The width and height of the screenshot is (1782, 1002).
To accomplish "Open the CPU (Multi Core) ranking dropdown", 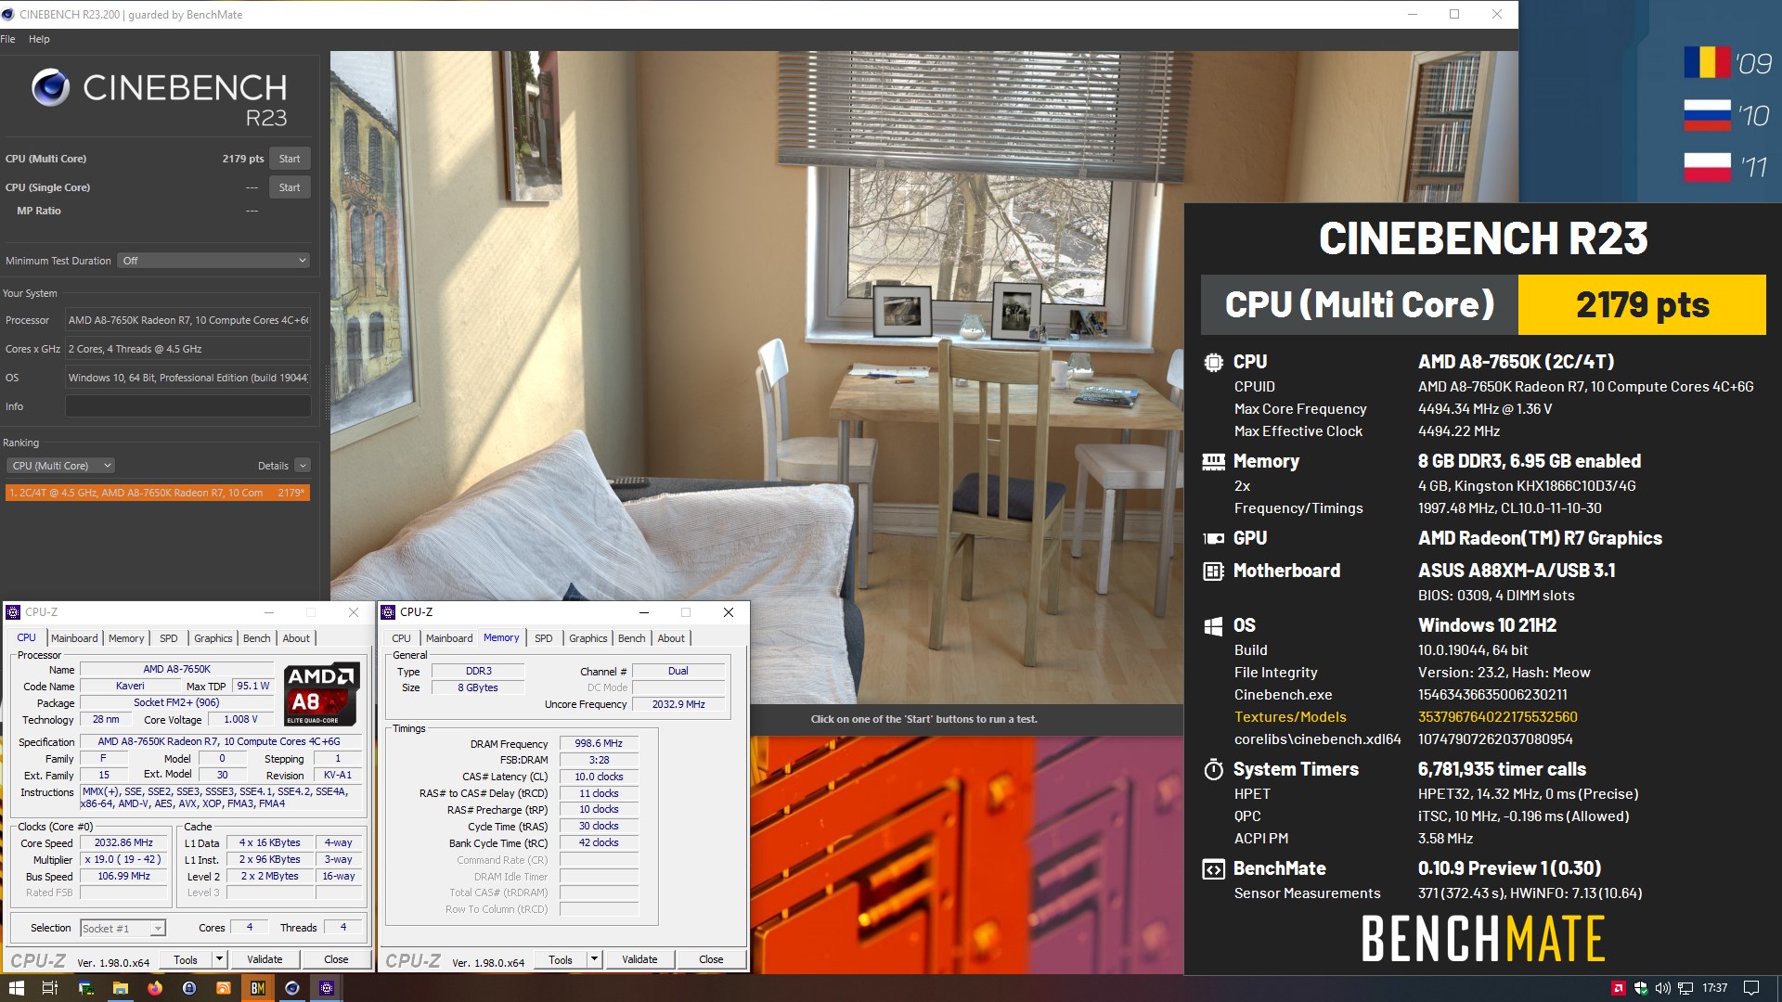I will point(60,466).
